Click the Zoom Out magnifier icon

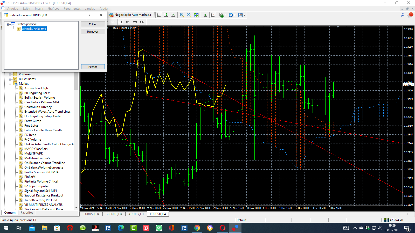pos(189,15)
